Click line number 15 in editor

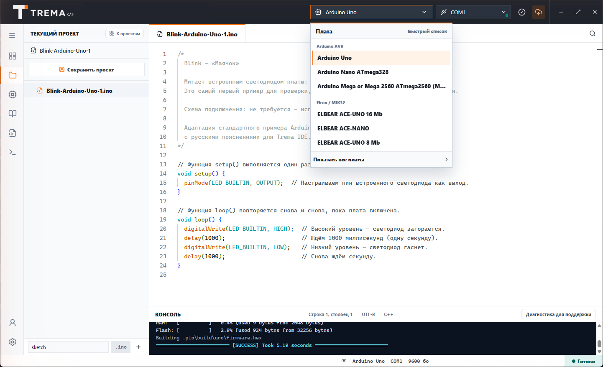[163, 183]
